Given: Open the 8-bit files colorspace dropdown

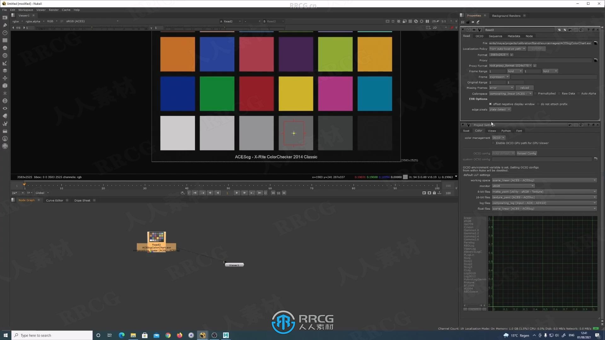Looking at the screenshot, I should [544, 192].
